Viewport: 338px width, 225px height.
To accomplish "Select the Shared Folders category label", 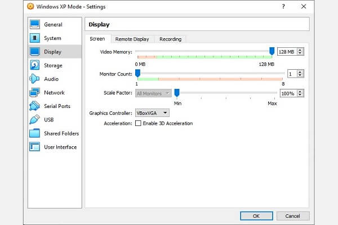I will coord(61,133).
